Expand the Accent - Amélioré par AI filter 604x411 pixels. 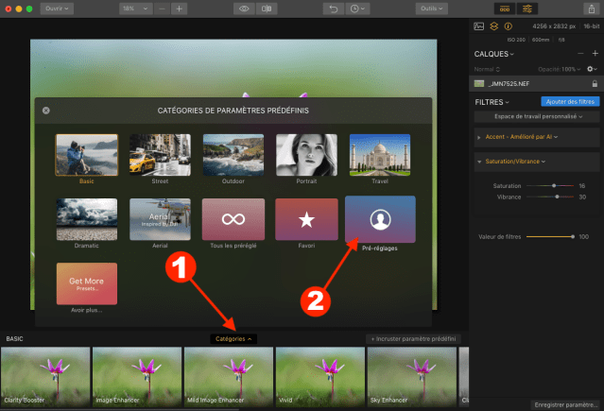coord(519,137)
